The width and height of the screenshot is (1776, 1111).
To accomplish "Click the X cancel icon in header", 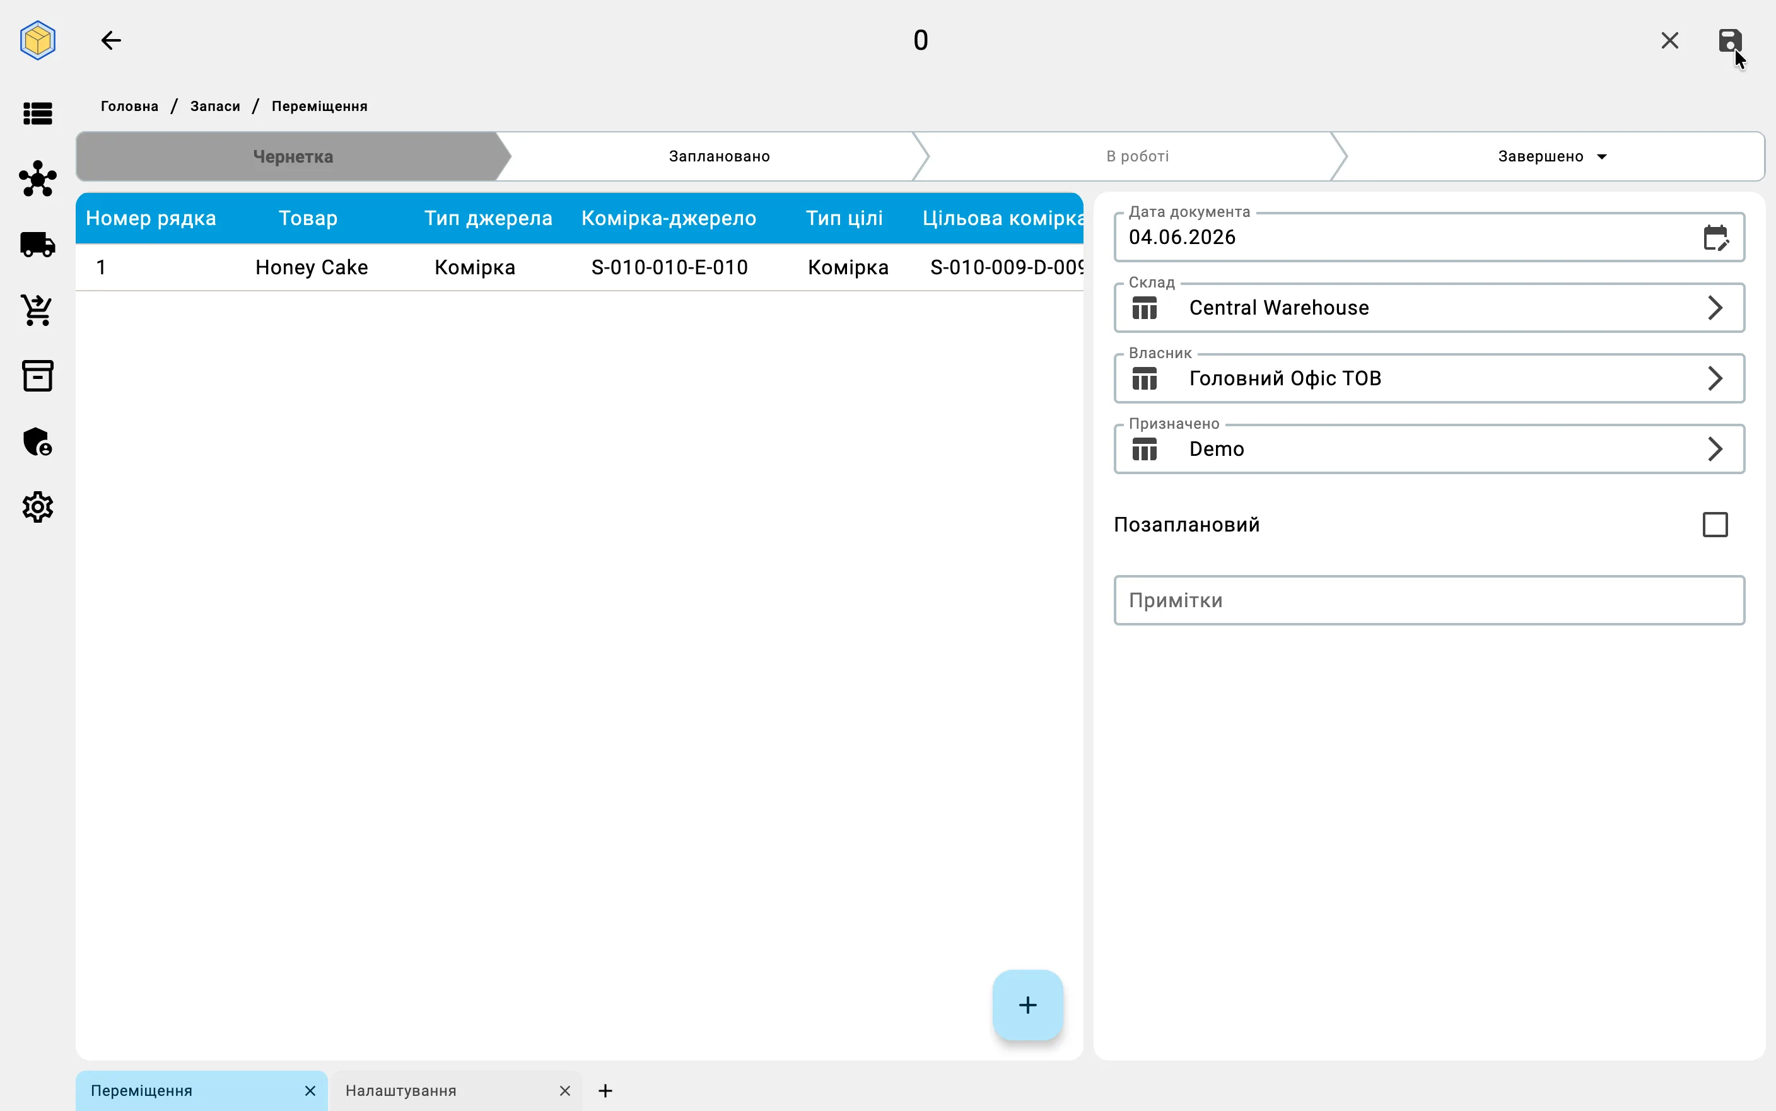I will coord(1669,40).
